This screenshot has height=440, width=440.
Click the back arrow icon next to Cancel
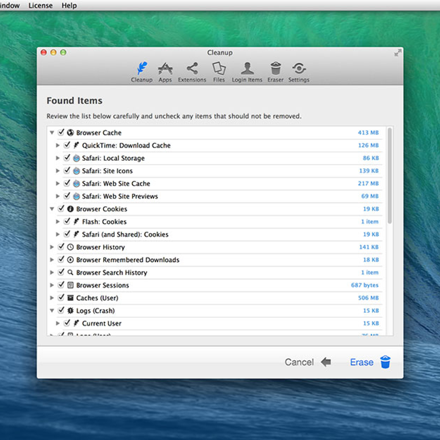[326, 362]
